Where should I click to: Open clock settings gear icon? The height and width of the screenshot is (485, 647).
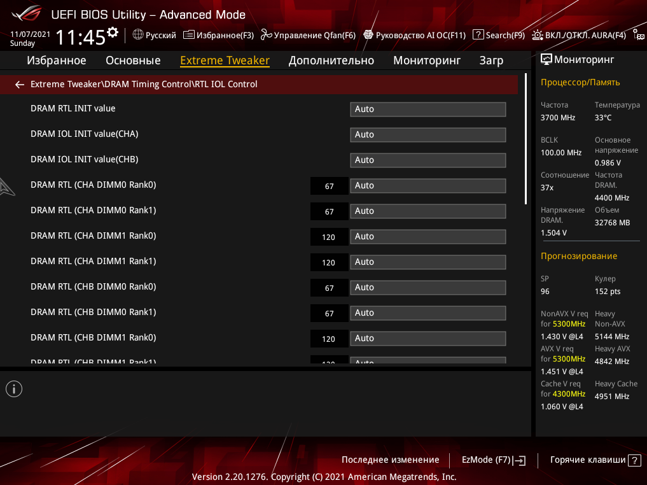[x=113, y=32]
